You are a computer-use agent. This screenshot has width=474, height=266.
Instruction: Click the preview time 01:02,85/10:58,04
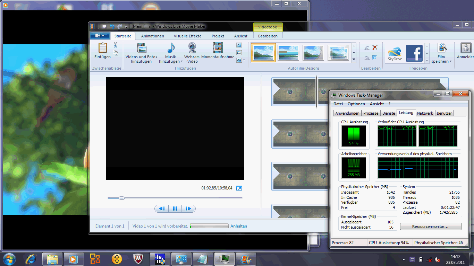click(217, 188)
